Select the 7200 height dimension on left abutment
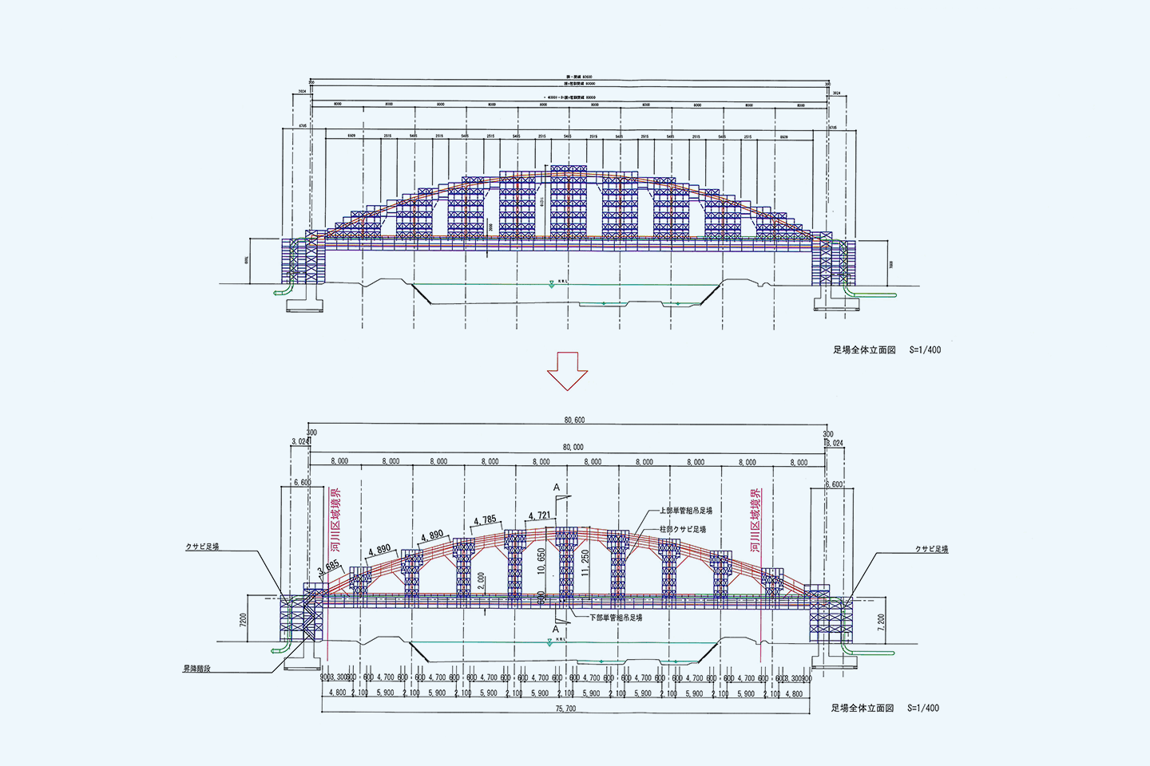Viewport: 1150px width, 766px height. 244,621
